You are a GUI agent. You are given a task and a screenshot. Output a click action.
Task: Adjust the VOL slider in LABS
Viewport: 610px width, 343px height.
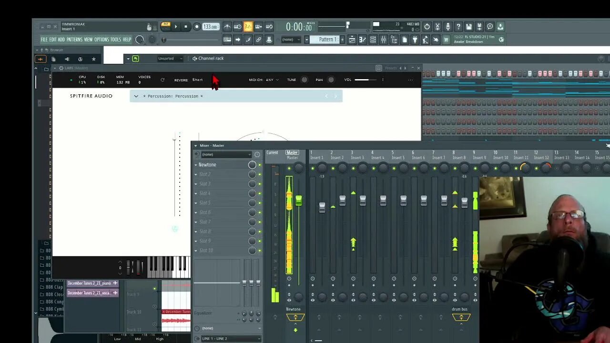pos(365,80)
